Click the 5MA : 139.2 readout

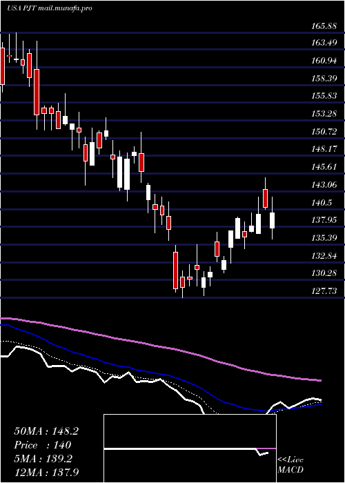click(x=43, y=459)
